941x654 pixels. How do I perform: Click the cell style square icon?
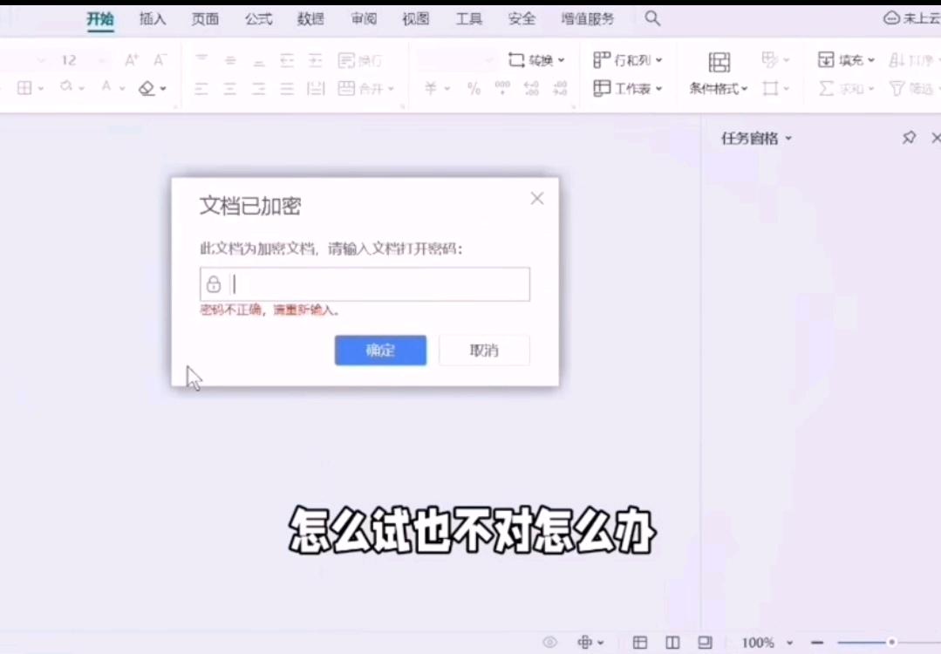coord(770,89)
